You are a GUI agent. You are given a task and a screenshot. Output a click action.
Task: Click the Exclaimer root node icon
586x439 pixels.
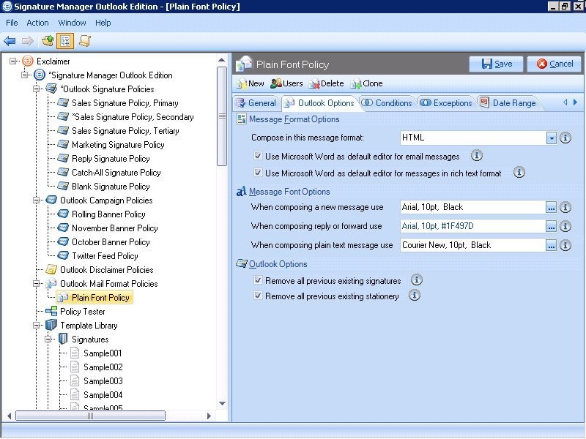(x=28, y=61)
